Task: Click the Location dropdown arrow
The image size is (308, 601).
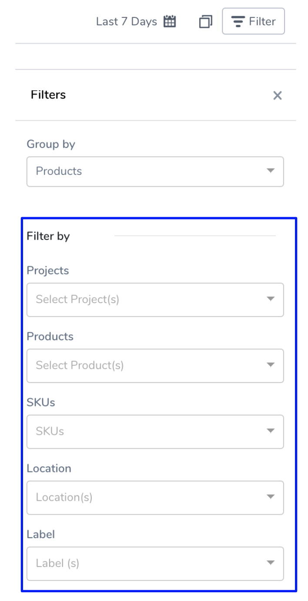Action: pyautogui.click(x=271, y=497)
